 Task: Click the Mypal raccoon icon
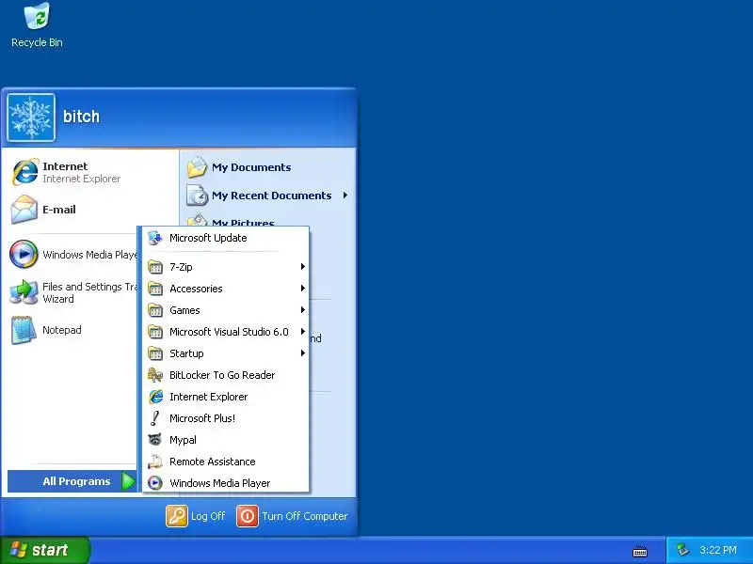click(x=155, y=439)
